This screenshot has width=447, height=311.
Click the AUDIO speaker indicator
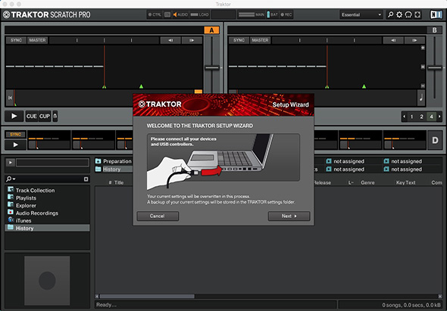point(180,14)
